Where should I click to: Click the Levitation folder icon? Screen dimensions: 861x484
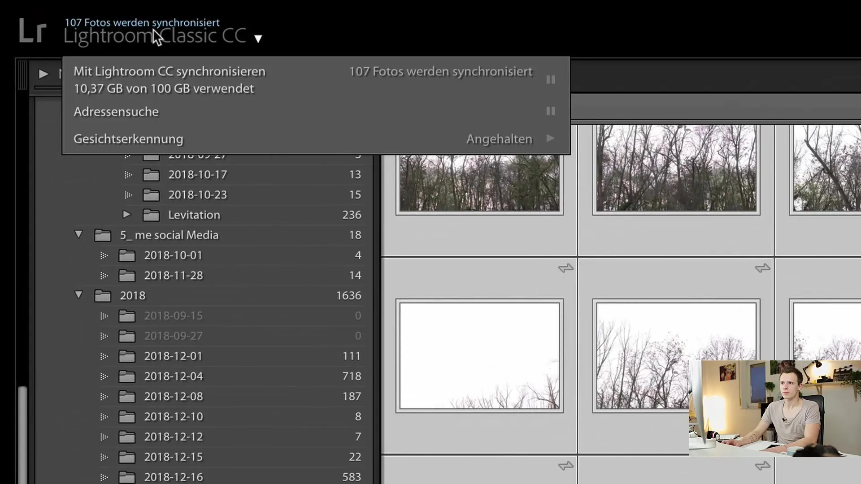click(151, 215)
